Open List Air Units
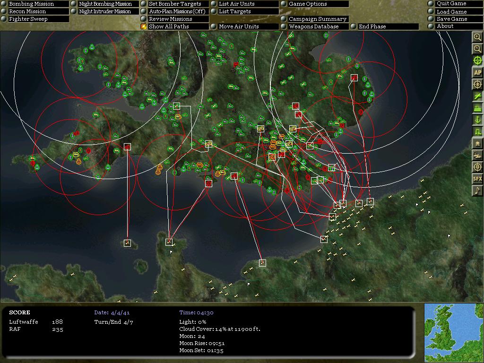The width and height of the screenshot is (484, 363). [244, 4]
